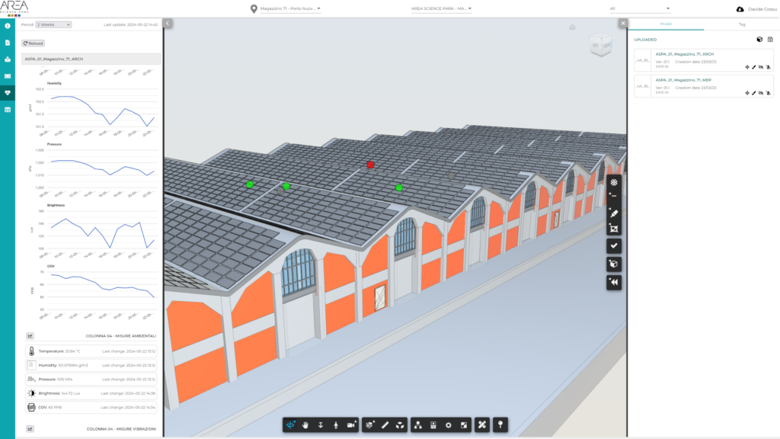Viewport: 780px width, 439px height.
Task: Open the ASPA_01_Magazzino_71_ARCH model link
Action: [x=684, y=55]
